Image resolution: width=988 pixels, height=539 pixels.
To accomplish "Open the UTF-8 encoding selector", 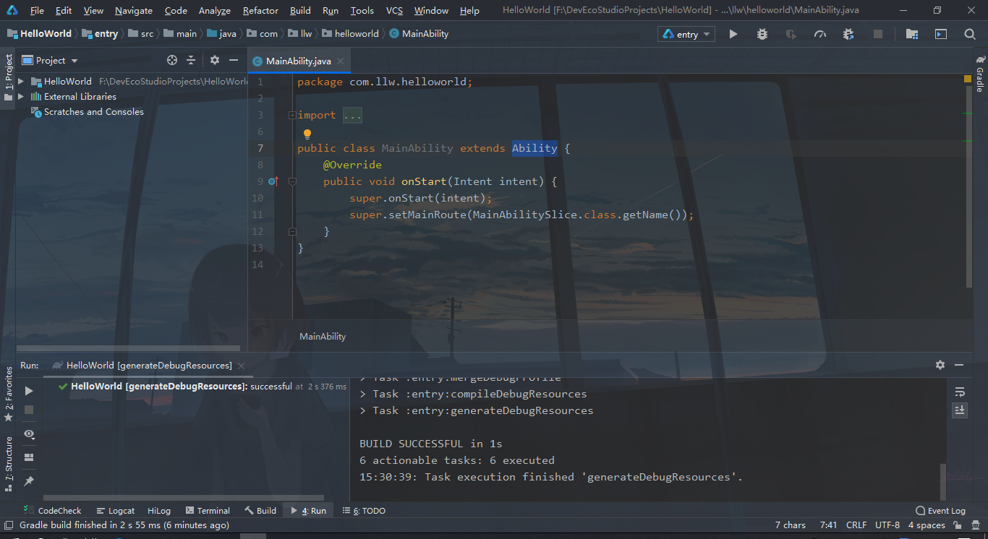I will (887, 525).
